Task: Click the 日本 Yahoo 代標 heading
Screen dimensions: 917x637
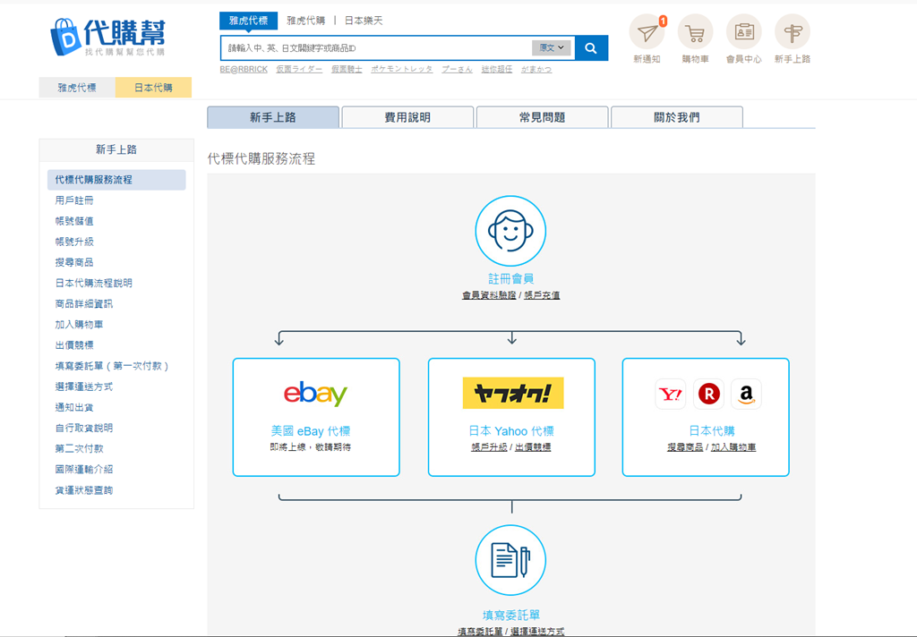Action: pos(511,431)
